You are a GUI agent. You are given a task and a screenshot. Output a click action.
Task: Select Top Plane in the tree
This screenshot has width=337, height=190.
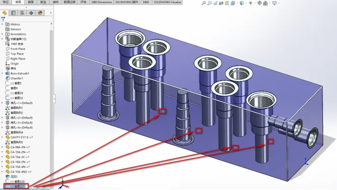17,54
